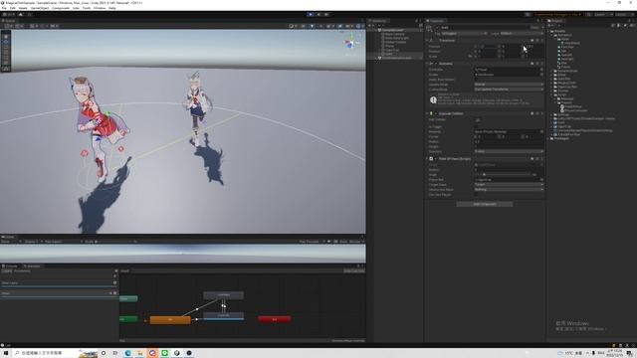Select the Hierarchy panel tab
This screenshot has width=637, height=358.
tap(378, 21)
